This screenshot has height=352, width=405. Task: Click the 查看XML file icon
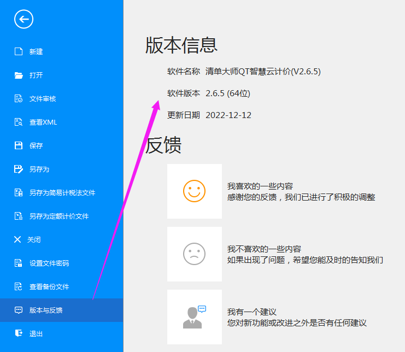pyautogui.click(x=19, y=122)
